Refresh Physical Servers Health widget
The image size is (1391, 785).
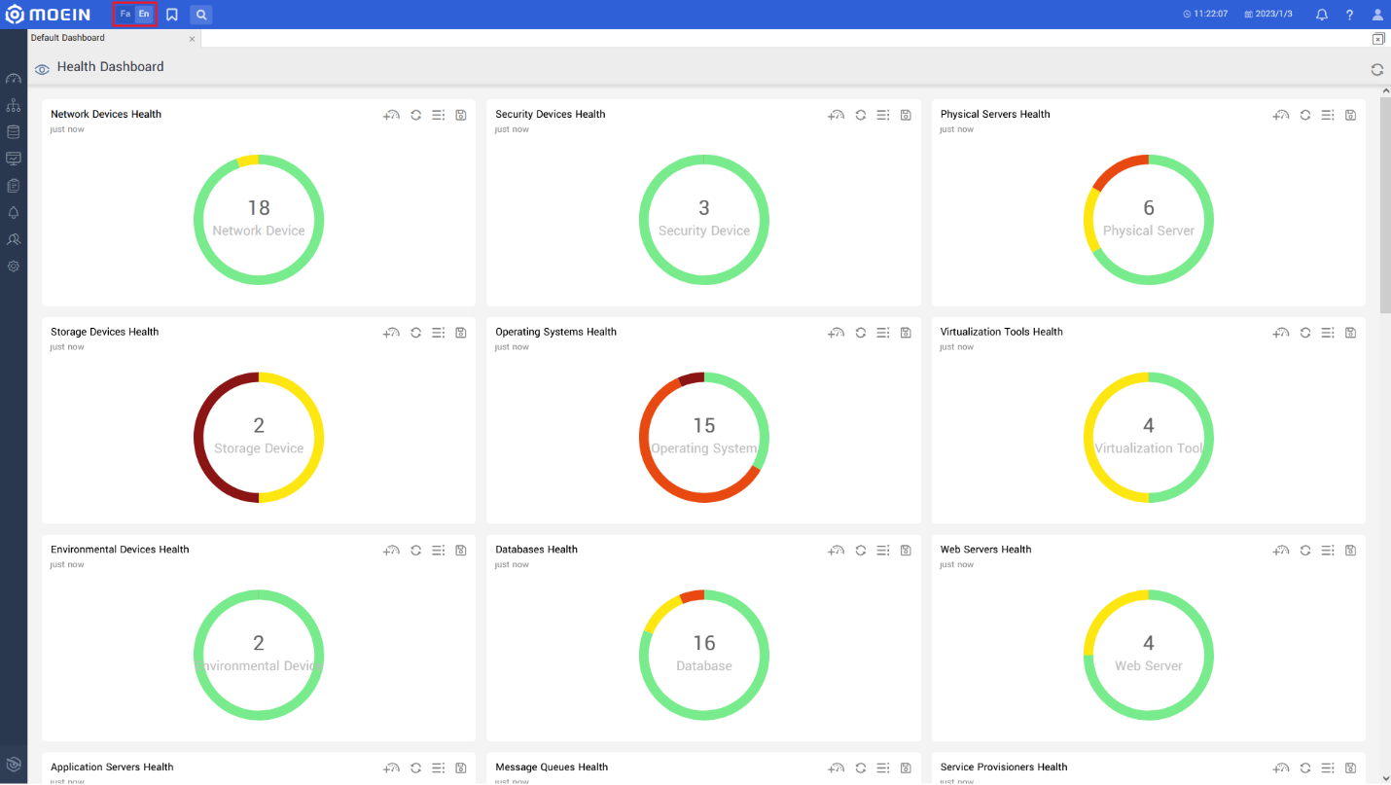click(1305, 115)
